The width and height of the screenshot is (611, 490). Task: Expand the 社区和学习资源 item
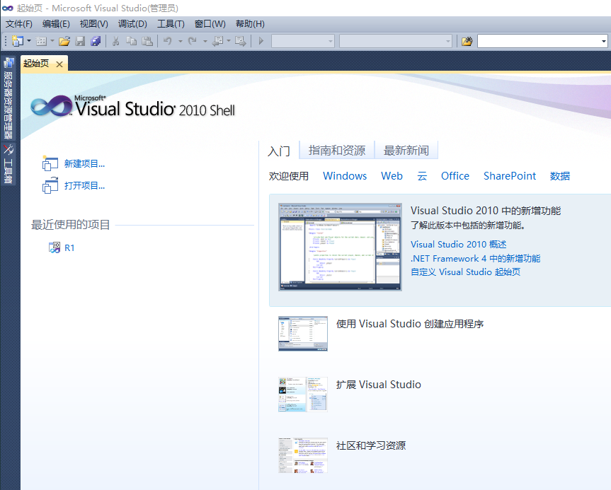371,445
